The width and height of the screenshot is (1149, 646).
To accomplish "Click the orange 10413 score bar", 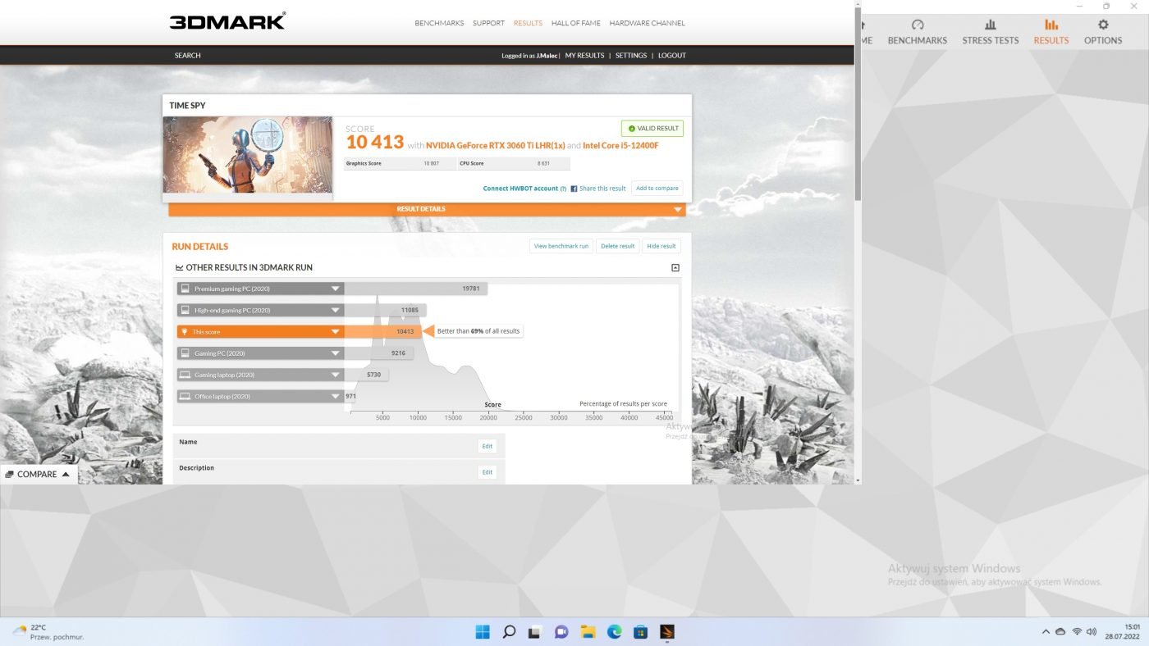I will 382,332.
